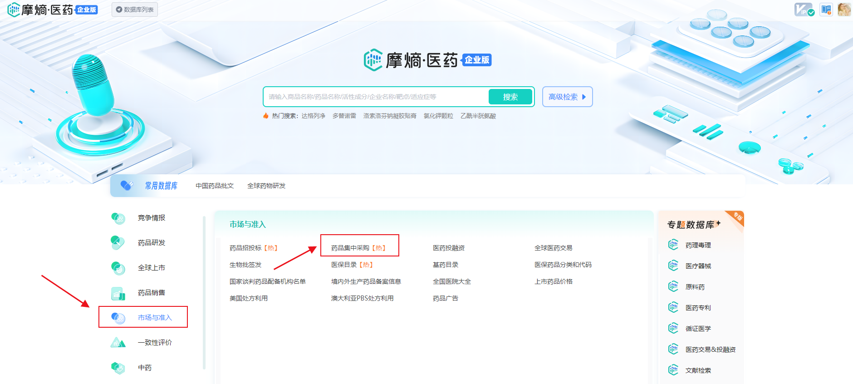This screenshot has width=853, height=384.
Task: Click the 药品研发 category icon
Action: (x=118, y=243)
